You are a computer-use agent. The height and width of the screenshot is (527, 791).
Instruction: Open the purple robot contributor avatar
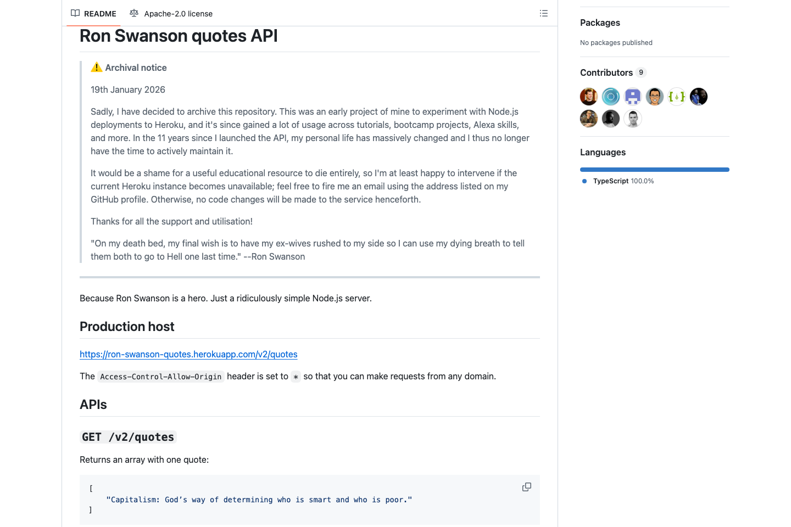coord(632,96)
